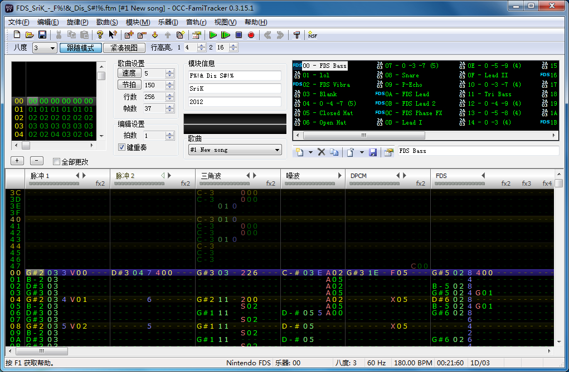This screenshot has height=372, width=569.
Task: Edit the selected instrument icon
Action: [x=388, y=152]
